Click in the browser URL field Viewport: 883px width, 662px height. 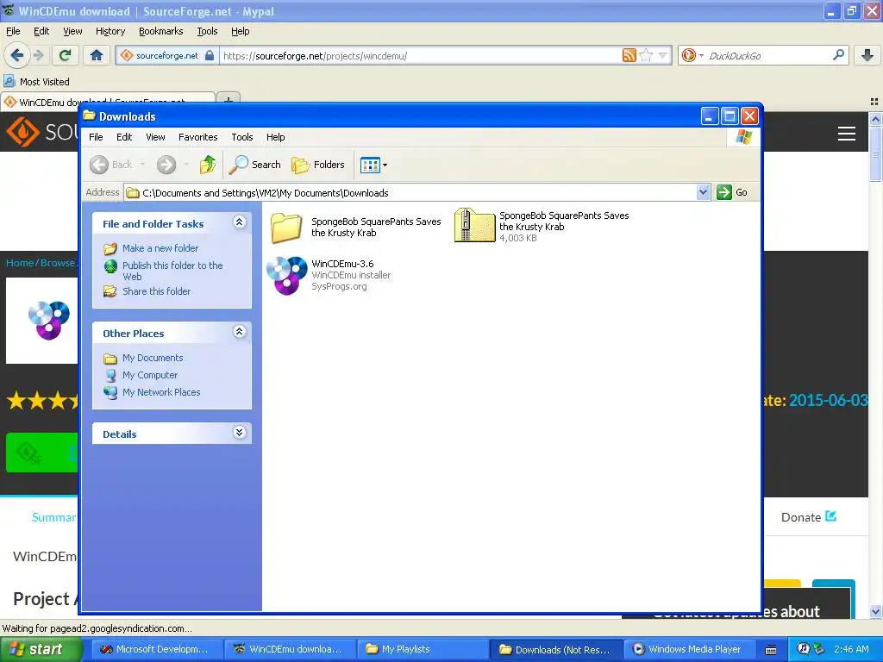(x=420, y=56)
